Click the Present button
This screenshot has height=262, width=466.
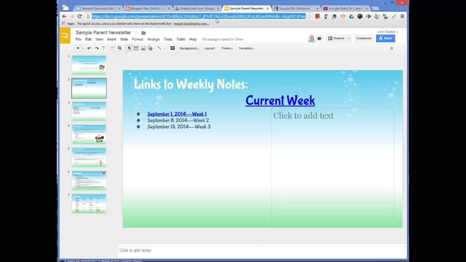336,38
